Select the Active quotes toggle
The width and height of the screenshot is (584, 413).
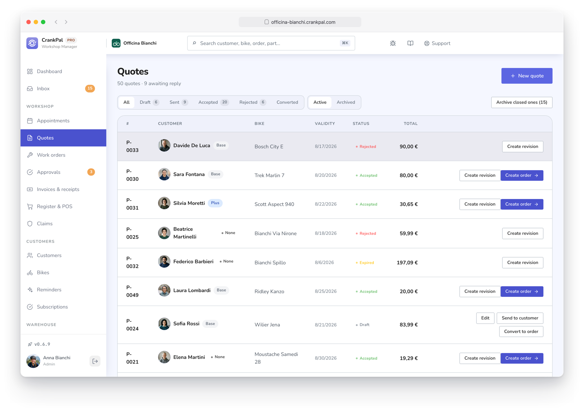click(320, 102)
